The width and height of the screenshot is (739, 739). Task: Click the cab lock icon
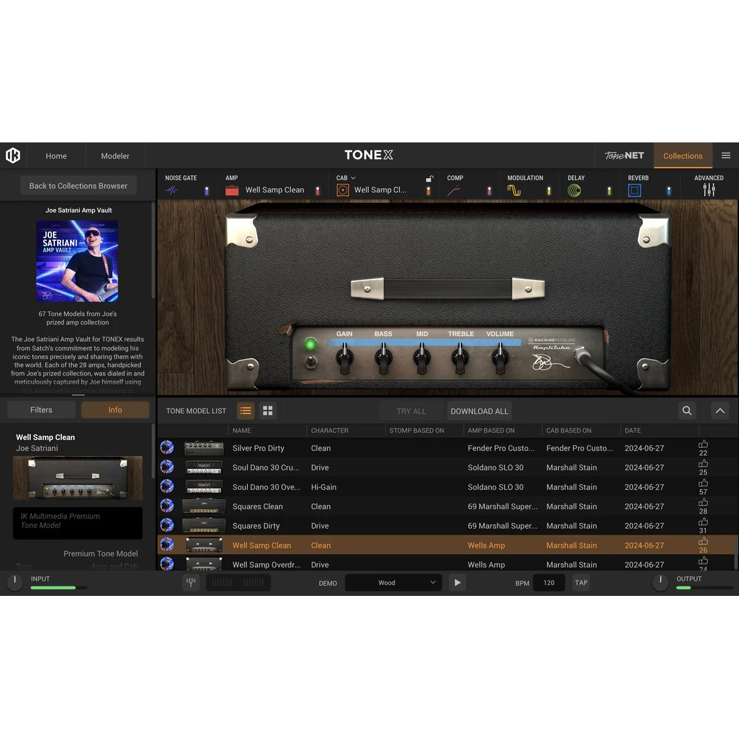click(x=429, y=179)
